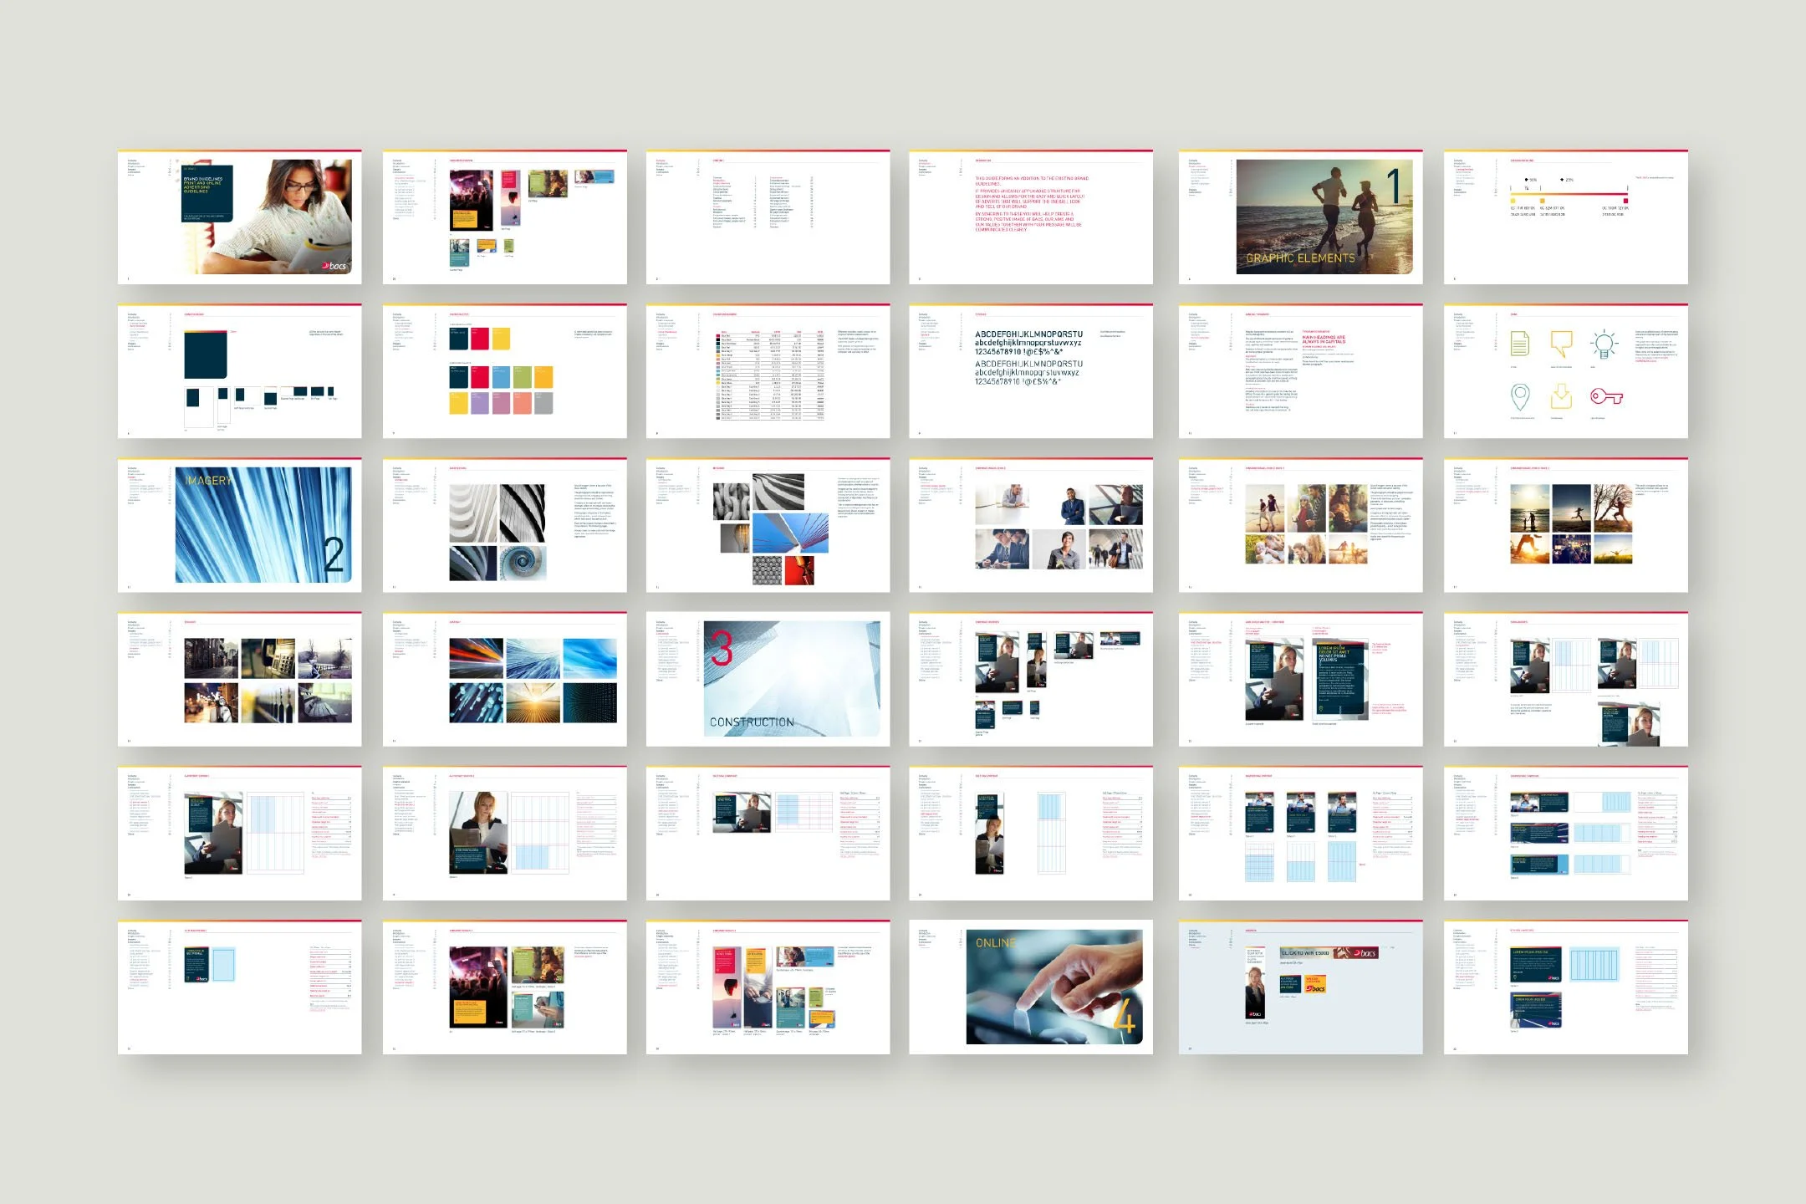Open the brand guidelines cover page
This screenshot has width=1806, height=1204.
(x=240, y=217)
